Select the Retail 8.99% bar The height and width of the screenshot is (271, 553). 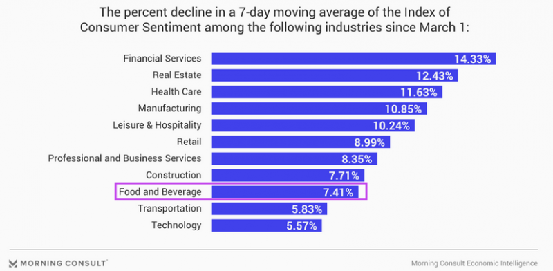[x=301, y=142]
